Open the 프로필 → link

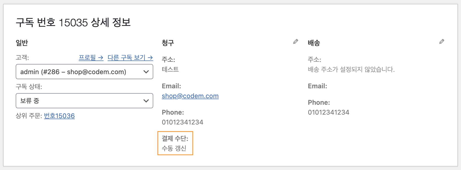(x=91, y=58)
